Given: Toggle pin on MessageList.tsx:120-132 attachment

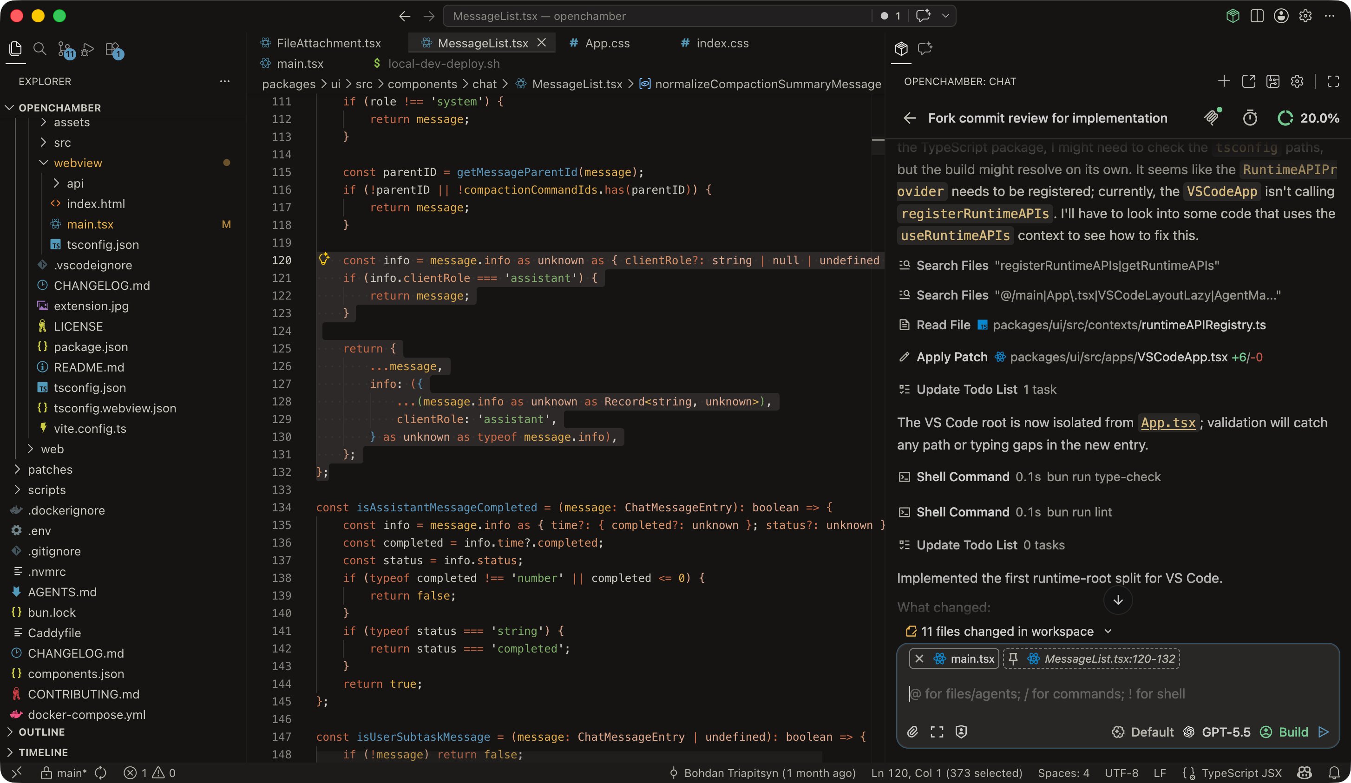Looking at the screenshot, I should point(1013,658).
